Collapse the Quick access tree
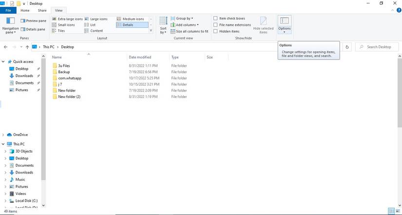 (x=3, y=61)
